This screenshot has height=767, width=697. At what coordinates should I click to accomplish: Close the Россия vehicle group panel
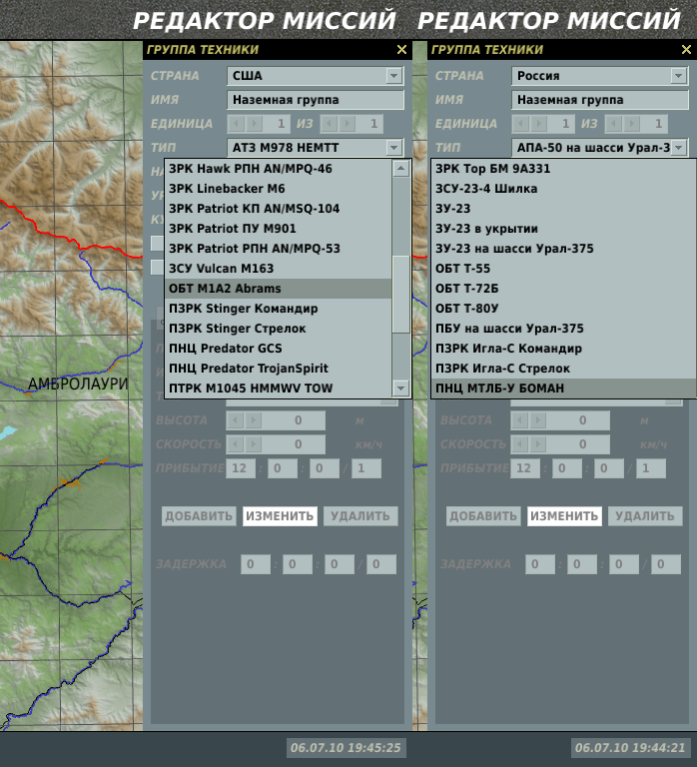tap(686, 49)
